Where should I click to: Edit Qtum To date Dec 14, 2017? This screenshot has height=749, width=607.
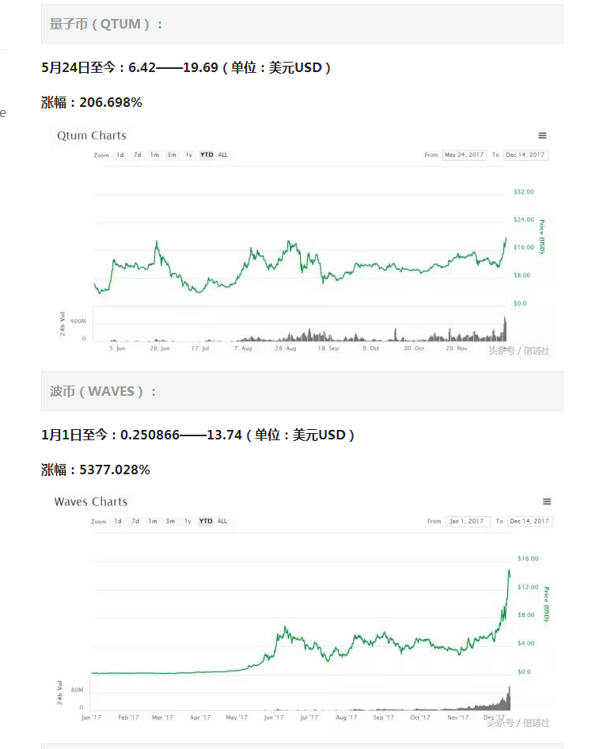pos(525,154)
